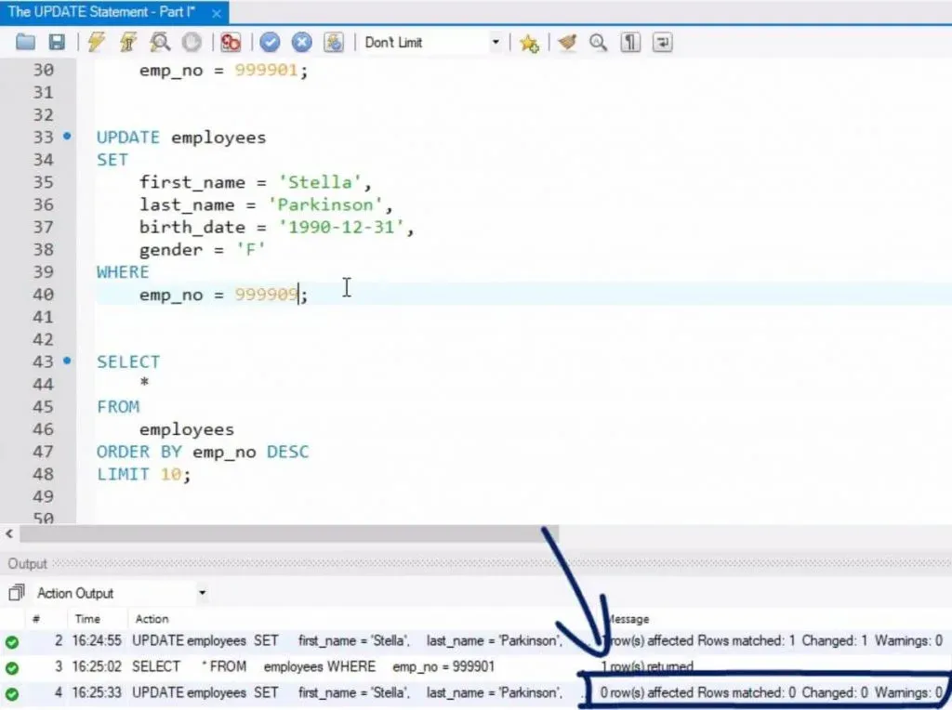Execute statement under cursor (lightning with cursor)
The height and width of the screenshot is (710, 952).
tap(128, 43)
